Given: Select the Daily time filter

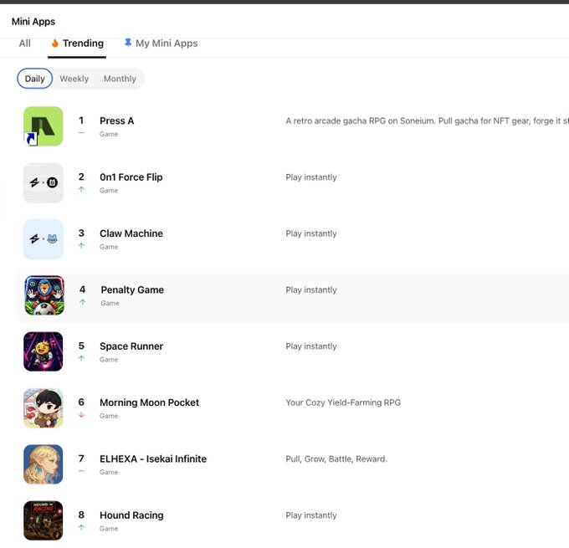Looking at the screenshot, I should [35, 79].
